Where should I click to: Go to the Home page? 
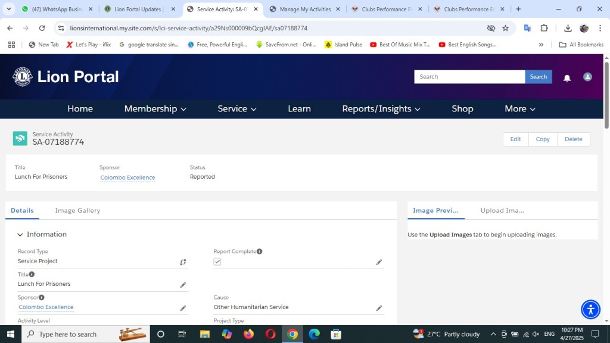pyautogui.click(x=80, y=109)
